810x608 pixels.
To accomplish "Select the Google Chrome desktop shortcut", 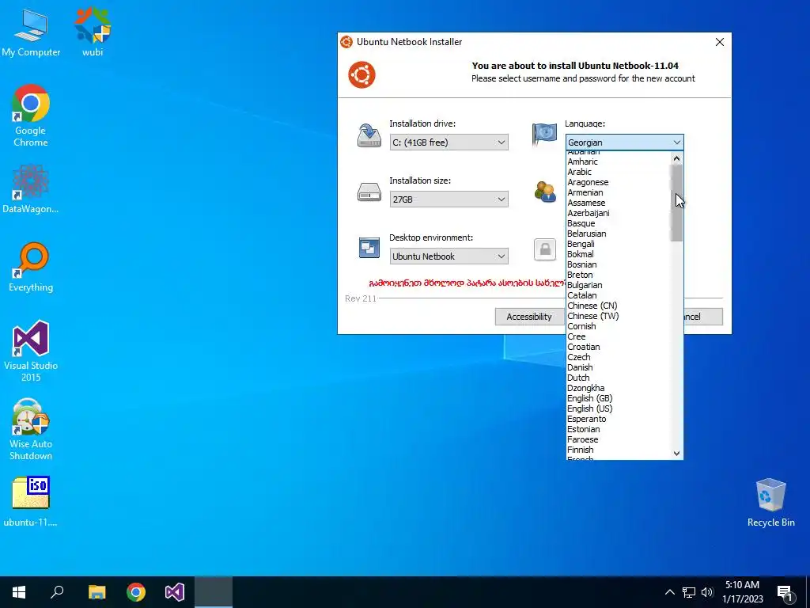I will coord(31,116).
